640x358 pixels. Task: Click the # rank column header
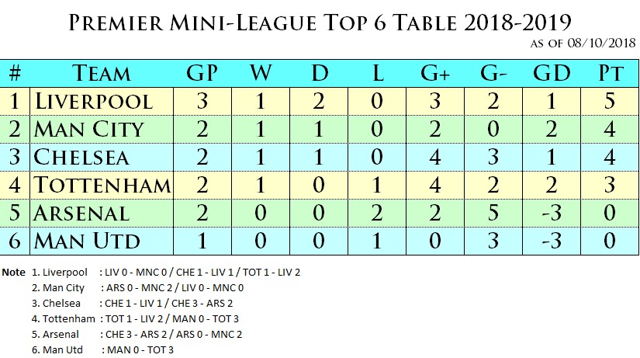tap(15, 74)
